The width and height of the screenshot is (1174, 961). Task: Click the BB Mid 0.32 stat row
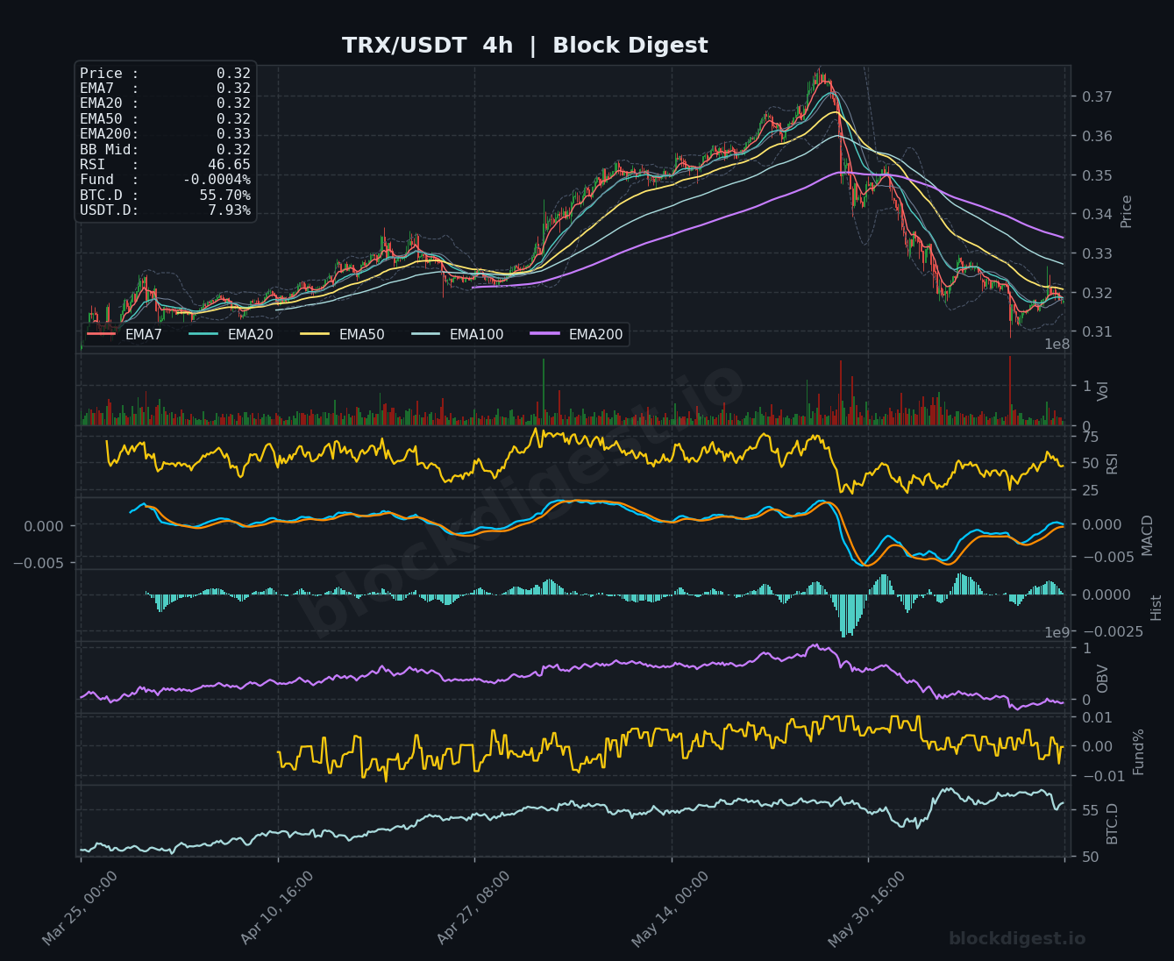pyautogui.click(x=165, y=150)
